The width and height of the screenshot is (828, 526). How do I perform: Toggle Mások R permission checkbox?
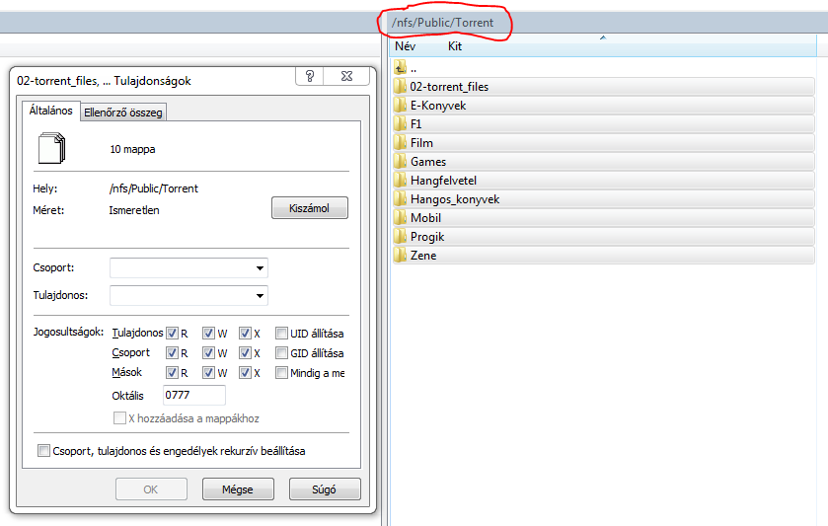(172, 373)
